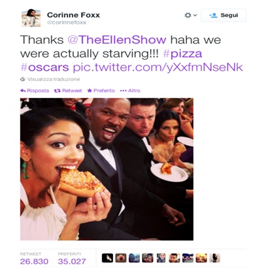
Task: Click the last retweeter avatar thumbnail
Action: pyautogui.click(x=214, y=258)
